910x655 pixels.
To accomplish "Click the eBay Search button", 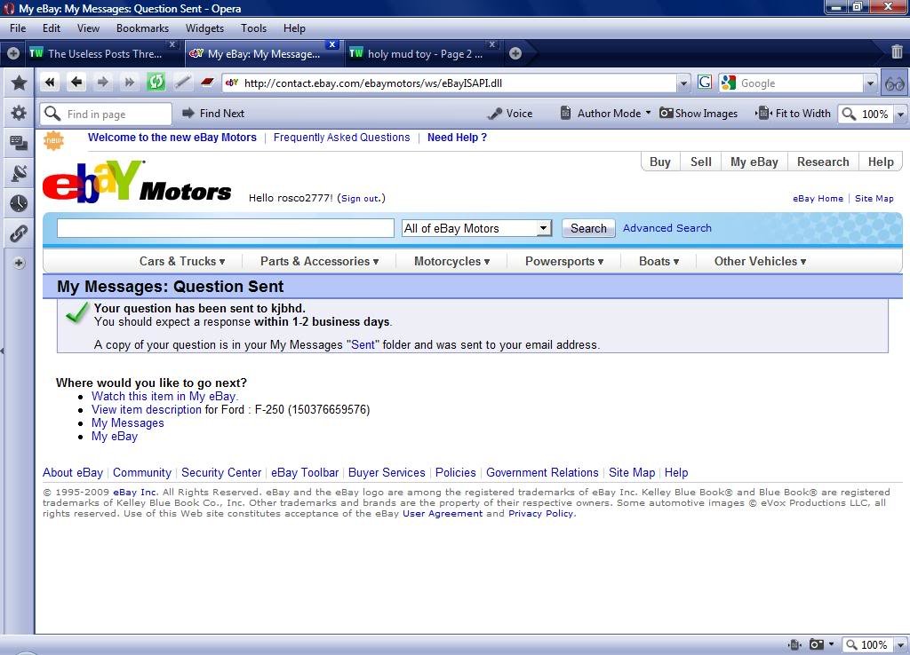I will coord(588,228).
